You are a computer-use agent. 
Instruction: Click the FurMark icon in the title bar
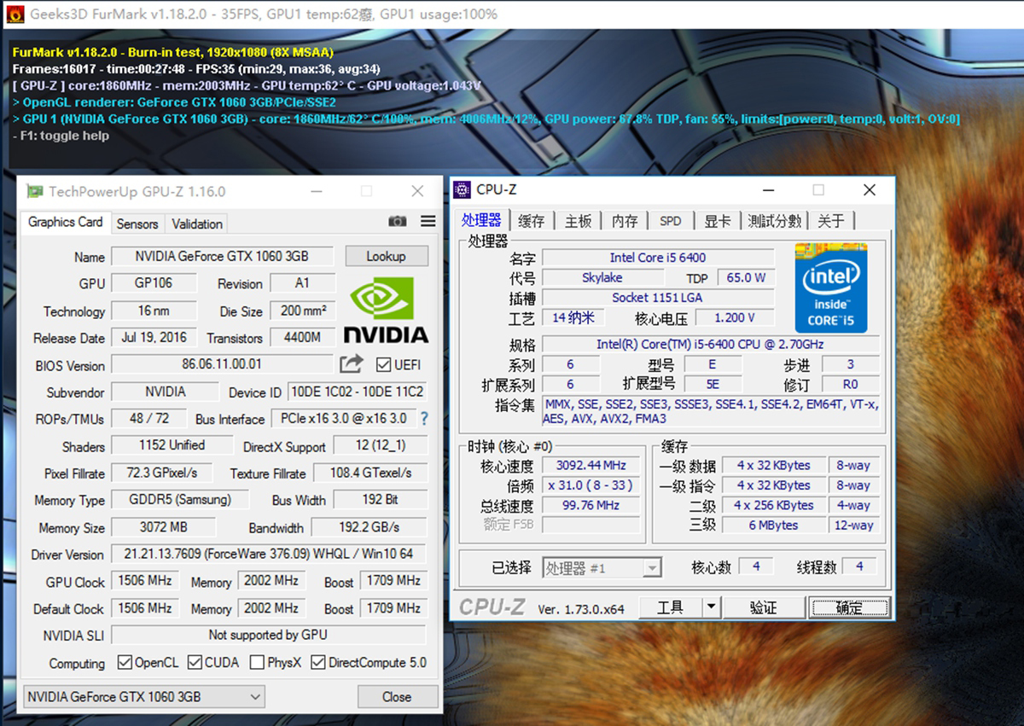(x=14, y=14)
